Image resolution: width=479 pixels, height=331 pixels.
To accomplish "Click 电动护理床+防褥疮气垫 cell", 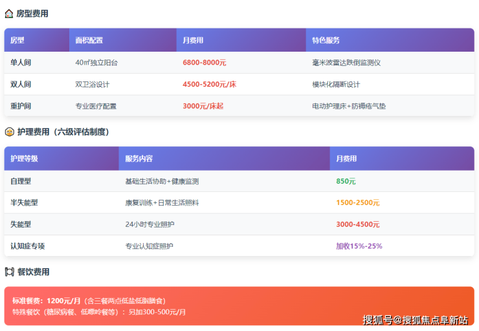I will pos(349,106).
